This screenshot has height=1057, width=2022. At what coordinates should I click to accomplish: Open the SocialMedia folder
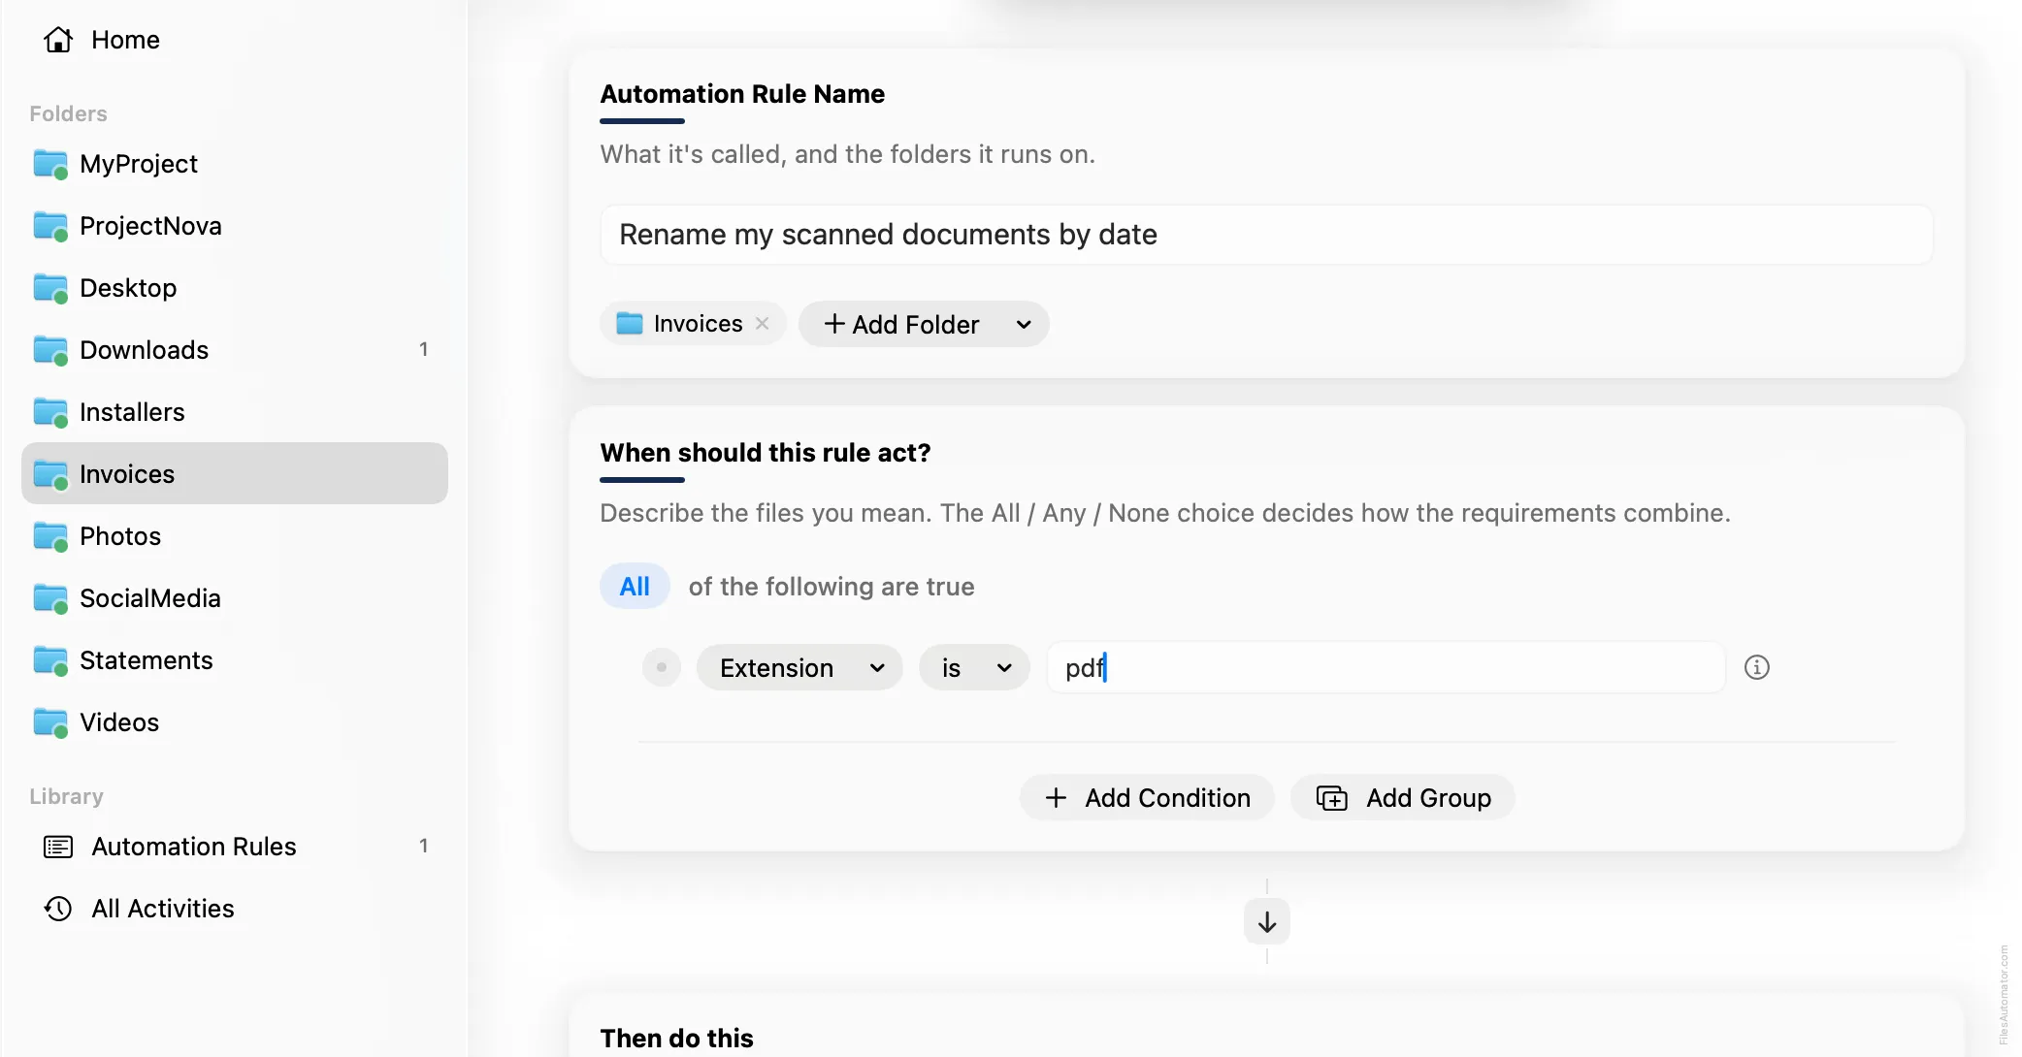(x=234, y=598)
